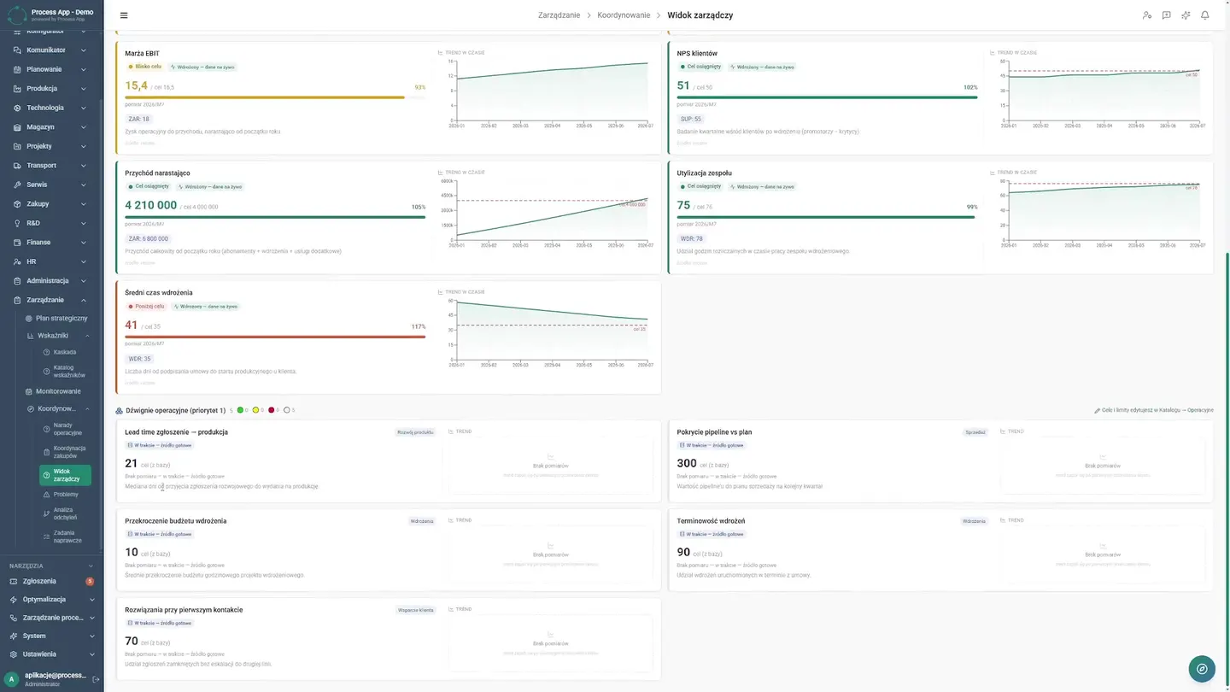This screenshot has width=1230, height=692.
Task: Click the Zgłoszenia notification badge
Action: [90, 581]
